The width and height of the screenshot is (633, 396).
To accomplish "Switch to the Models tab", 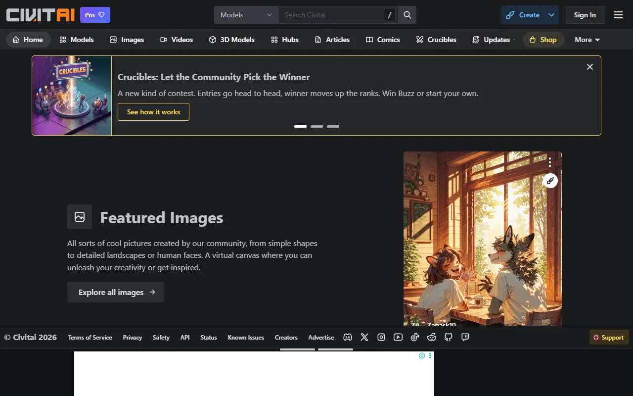I will (x=77, y=40).
